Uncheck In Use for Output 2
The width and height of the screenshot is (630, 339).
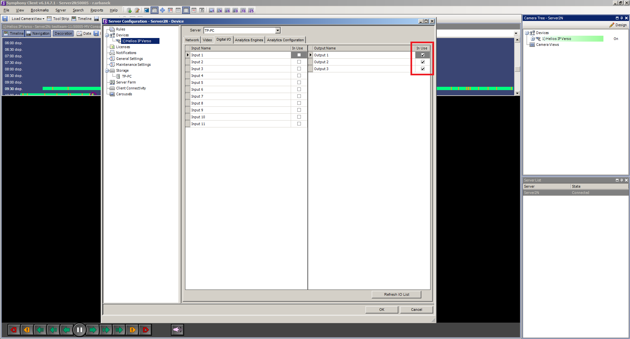click(423, 62)
